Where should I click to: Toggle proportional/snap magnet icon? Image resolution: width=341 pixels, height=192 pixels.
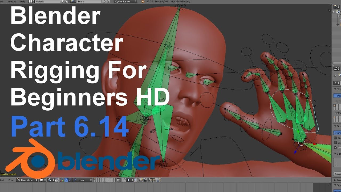124,180
